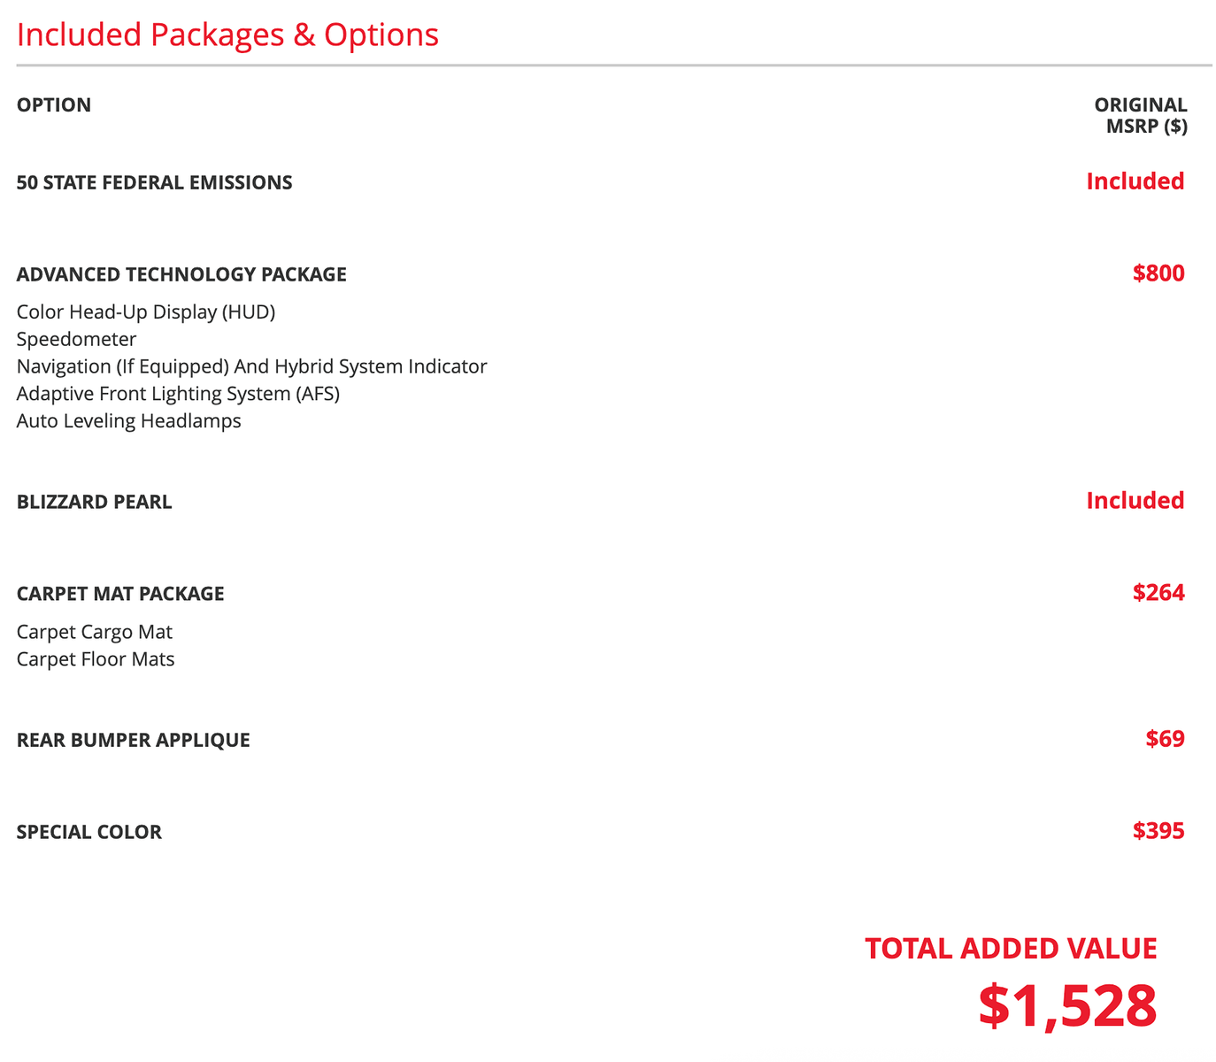The image size is (1216, 1062).
Task: Click the Rear Bumper Applique option
Action: (x=134, y=740)
